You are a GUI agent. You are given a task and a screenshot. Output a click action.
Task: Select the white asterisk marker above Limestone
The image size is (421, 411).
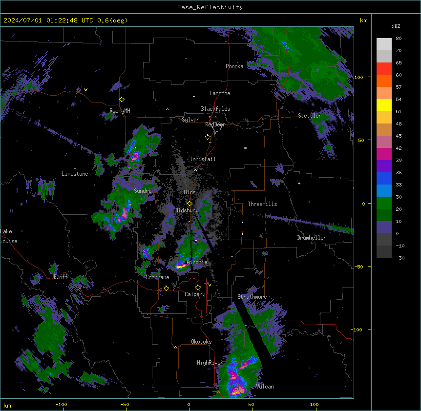coord(75,169)
